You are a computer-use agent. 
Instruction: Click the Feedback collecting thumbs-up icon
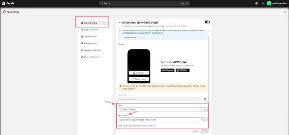(82, 50)
